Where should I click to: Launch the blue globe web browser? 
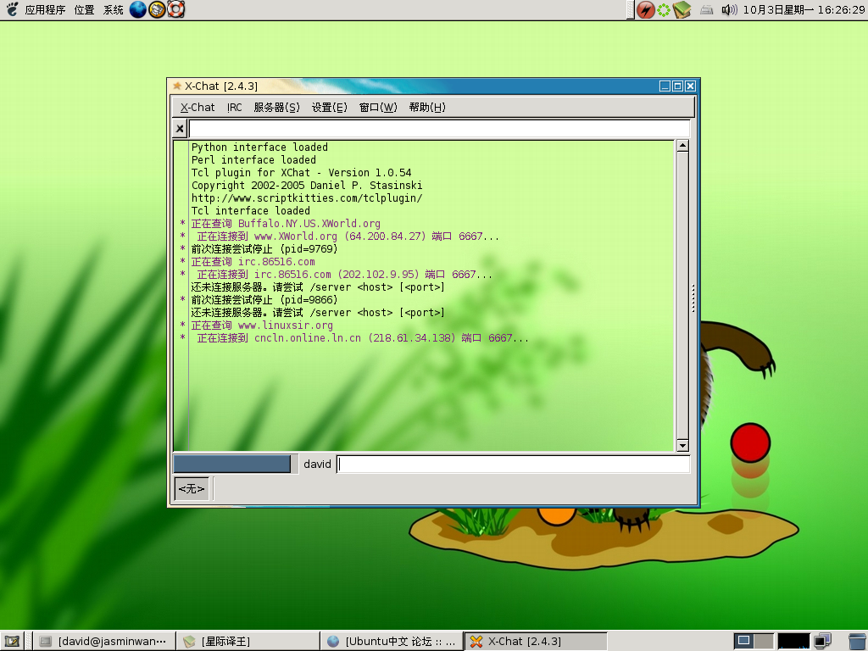[x=138, y=9]
